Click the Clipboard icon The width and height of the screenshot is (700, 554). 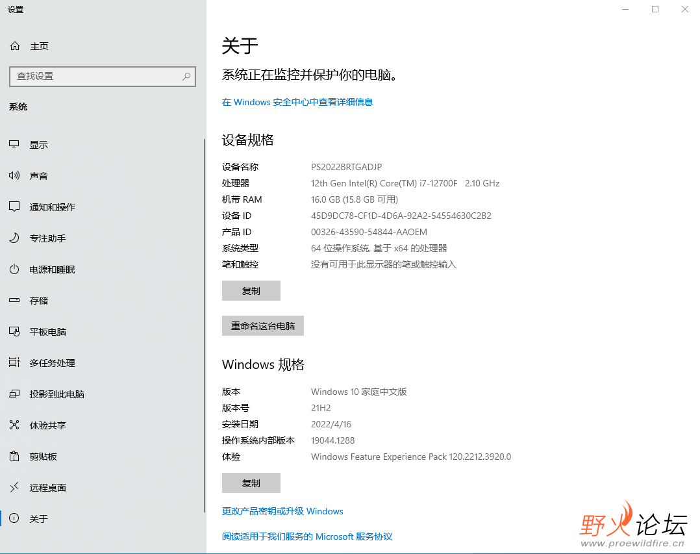tap(14, 456)
